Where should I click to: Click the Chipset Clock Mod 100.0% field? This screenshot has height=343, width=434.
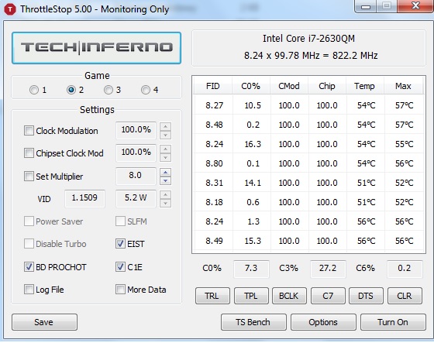point(136,153)
